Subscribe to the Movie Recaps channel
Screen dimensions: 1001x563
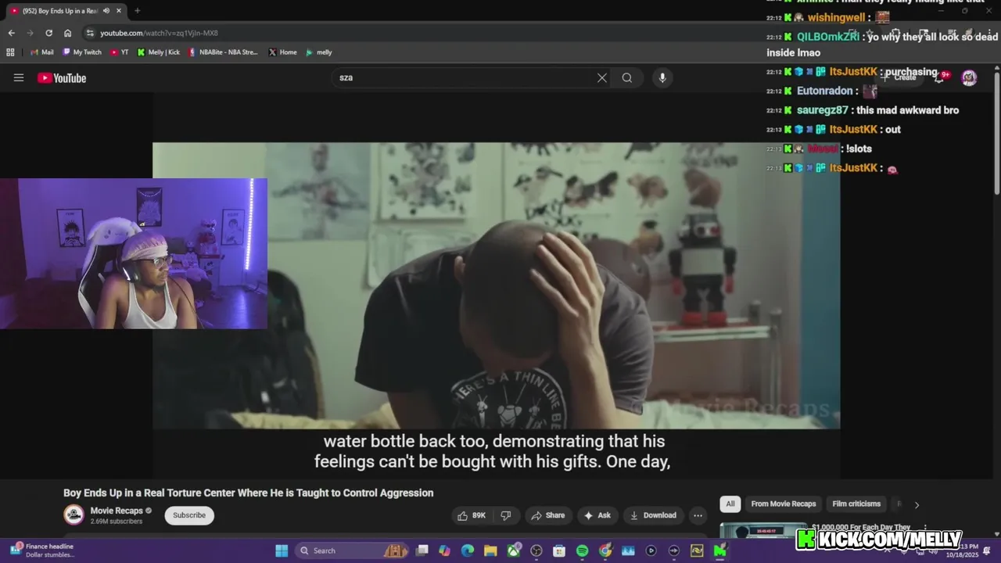(189, 515)
